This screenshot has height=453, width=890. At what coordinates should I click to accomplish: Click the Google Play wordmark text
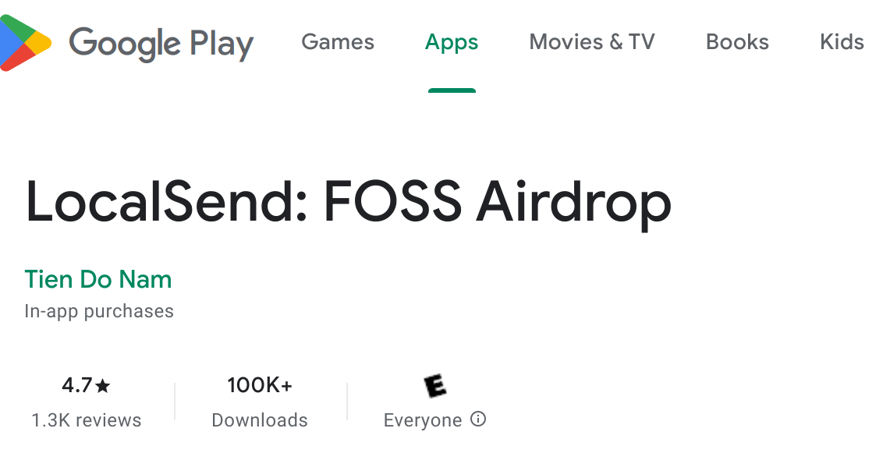161,43
